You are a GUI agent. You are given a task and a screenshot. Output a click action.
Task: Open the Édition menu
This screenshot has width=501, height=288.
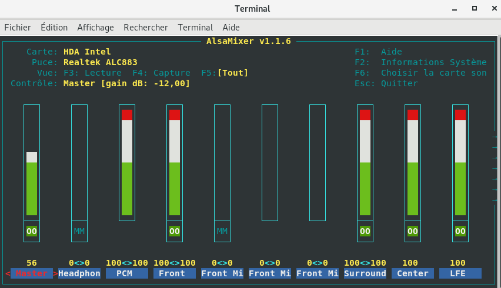[x=54, y=28]
